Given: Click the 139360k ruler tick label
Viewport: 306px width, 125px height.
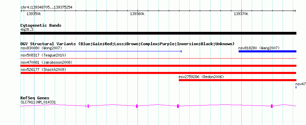Looking at the screenshot, I should coord(137,14).
